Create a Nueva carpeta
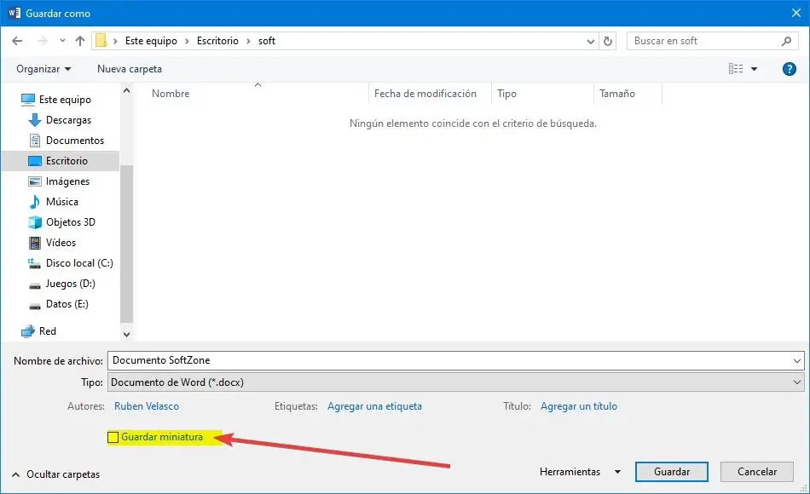This screenshot has width=810, height=494. (x=129, y=69)
